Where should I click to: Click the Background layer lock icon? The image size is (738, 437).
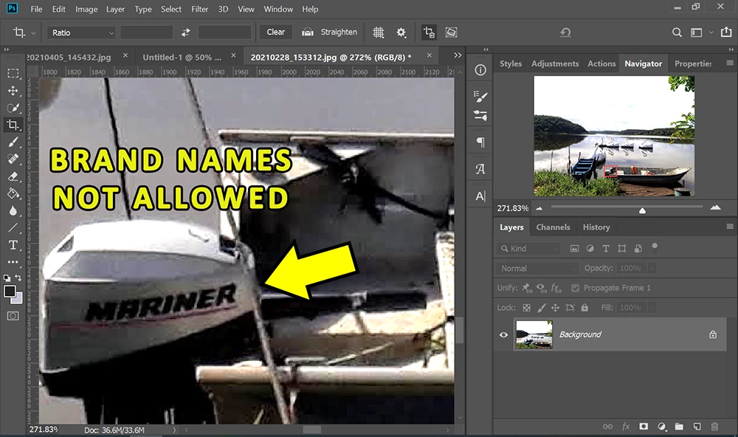pyautogui.click(x=713, y=334)
